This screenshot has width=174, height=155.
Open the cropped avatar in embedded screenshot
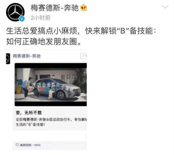[8, 59]
